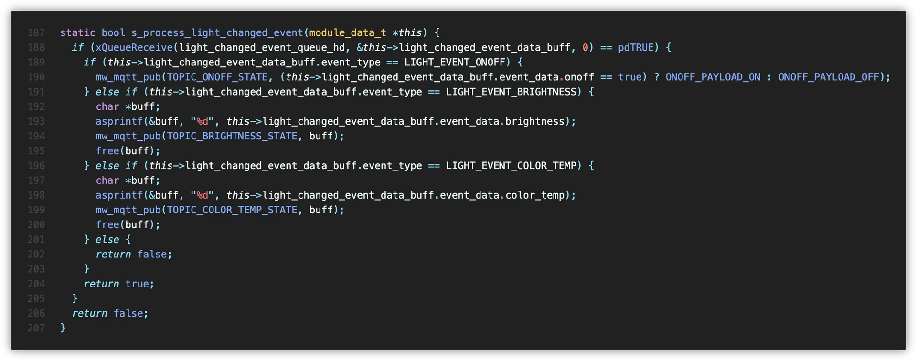The height and width of the screenshot is (361, 917).
Task: Click the TOPIC_BRIGHTNESS_STATE argument
Action: click(232, 137)
